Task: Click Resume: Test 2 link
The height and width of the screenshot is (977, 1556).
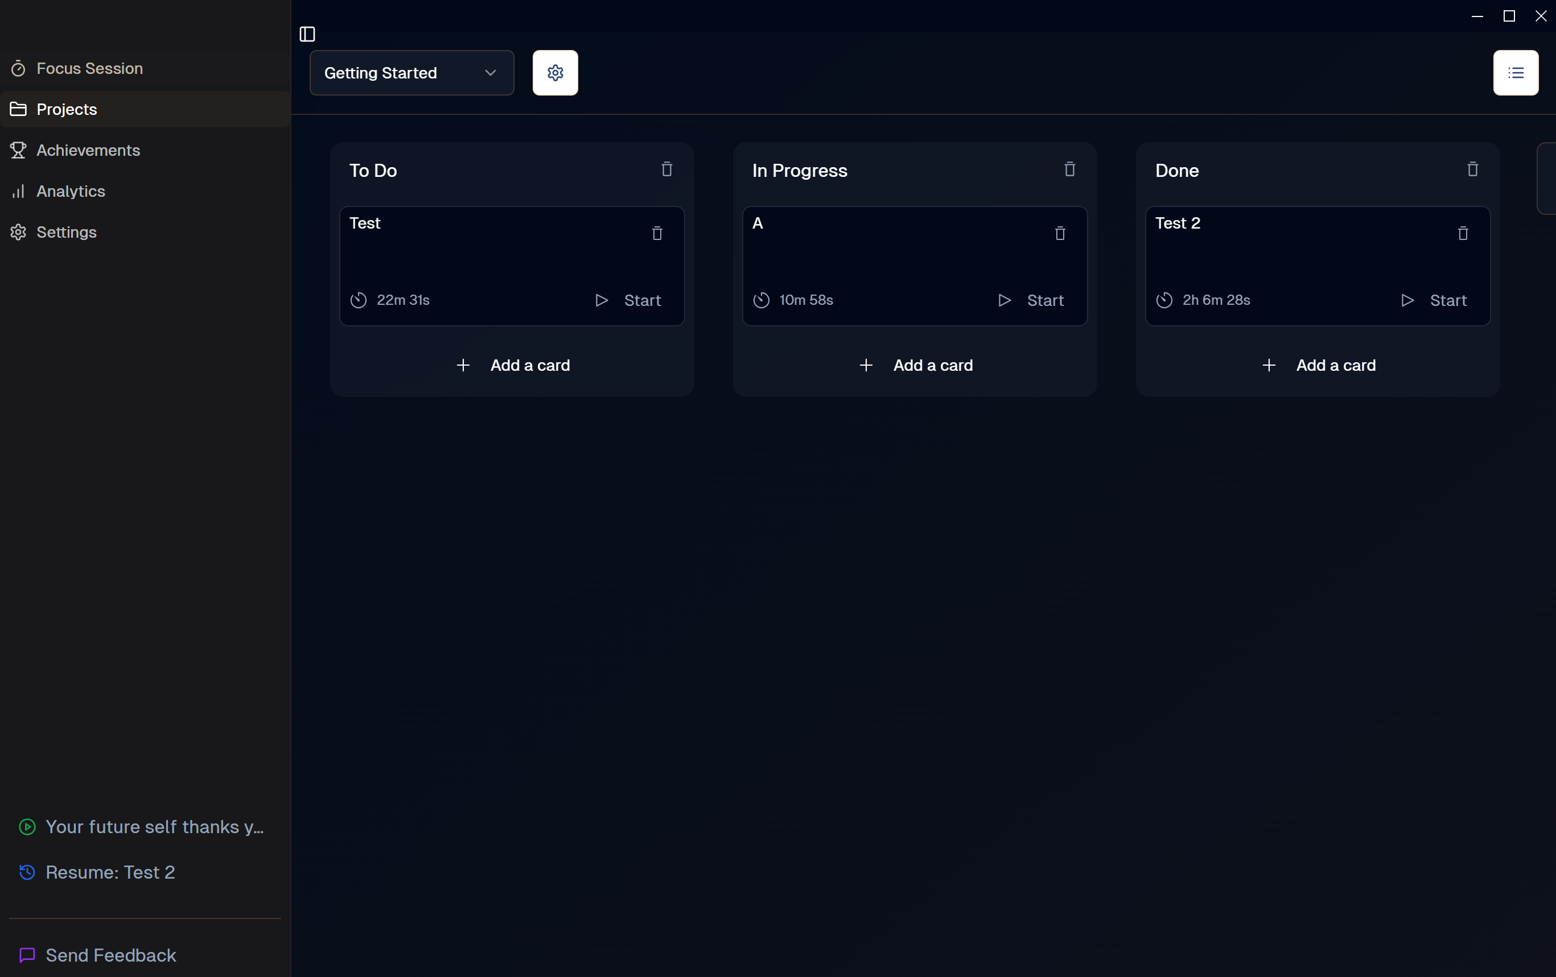Action: [110, 872]
